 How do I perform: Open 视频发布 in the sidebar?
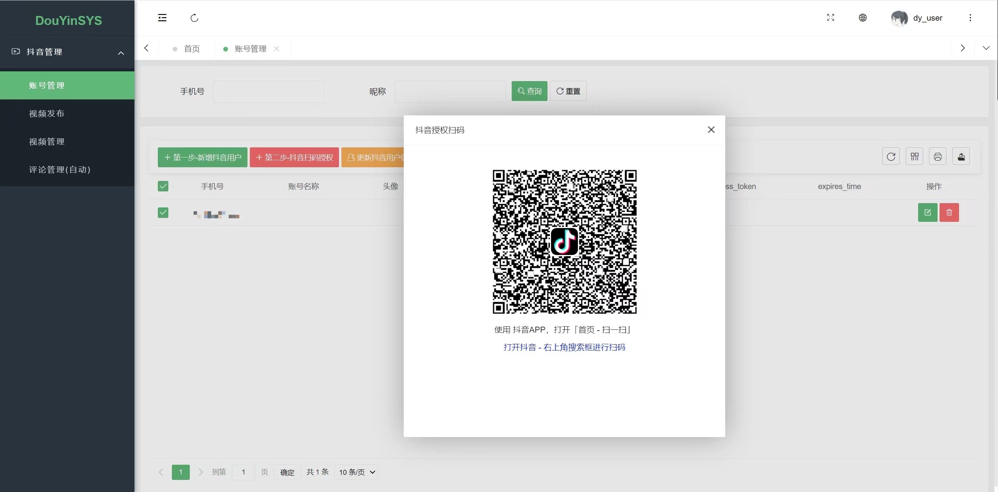[x=47, y=113]
